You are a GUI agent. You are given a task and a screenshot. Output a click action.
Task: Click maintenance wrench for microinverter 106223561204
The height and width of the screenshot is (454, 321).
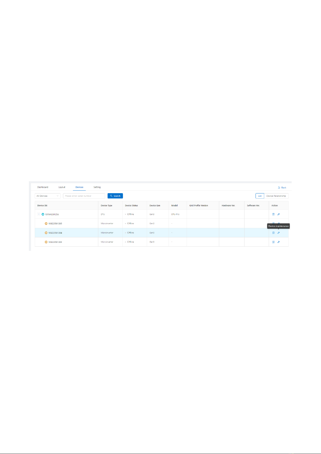coord(278,233)
